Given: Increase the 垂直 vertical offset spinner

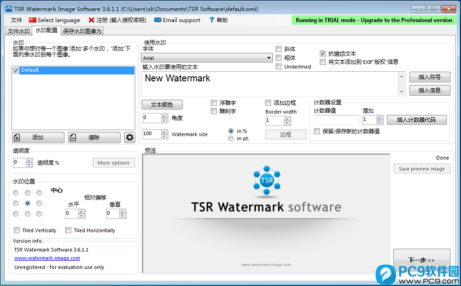Looking at the screenshot, I should 122,212.
